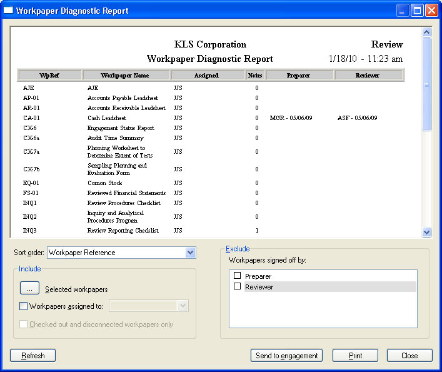Screen dimensions: 442x372
Task: Click scroll up arrow in report pane
Action: point(427,32)
